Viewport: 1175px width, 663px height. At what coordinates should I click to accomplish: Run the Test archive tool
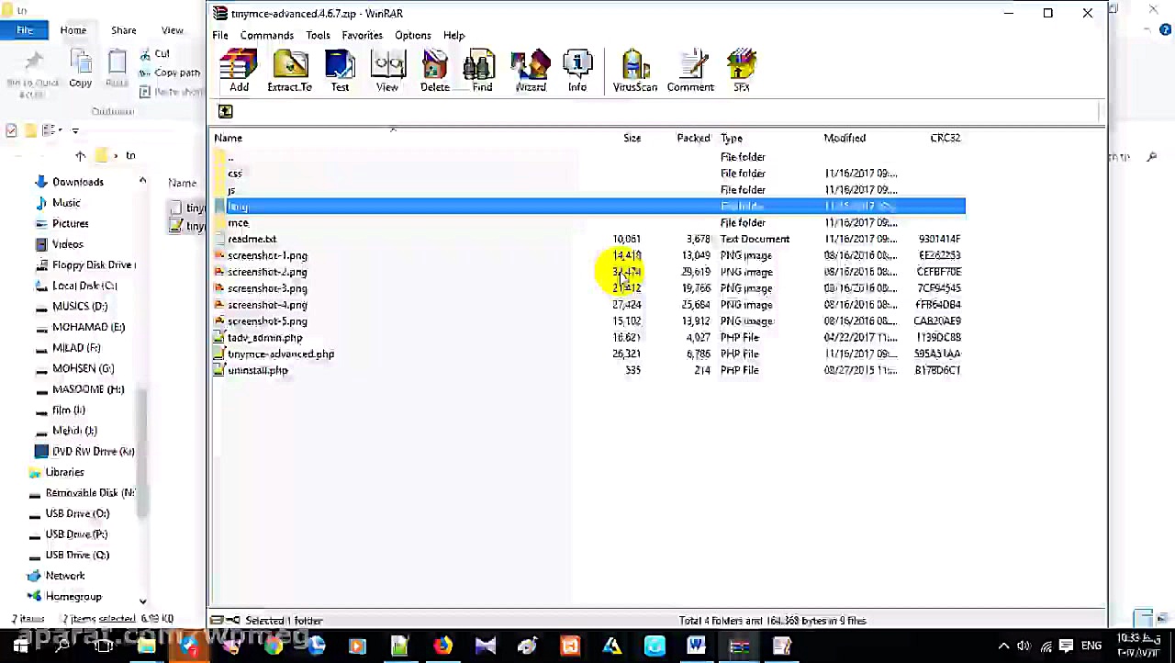[340, 72]
